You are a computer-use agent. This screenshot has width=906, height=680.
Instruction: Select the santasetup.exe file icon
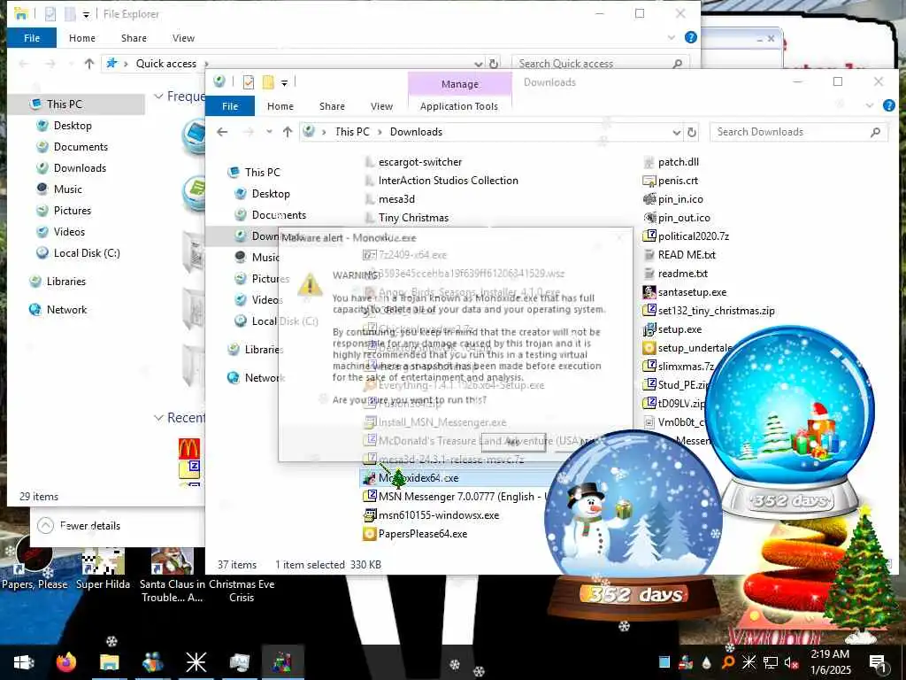pos(649,292)
